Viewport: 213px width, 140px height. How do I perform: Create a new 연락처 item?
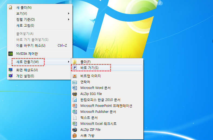107,82
